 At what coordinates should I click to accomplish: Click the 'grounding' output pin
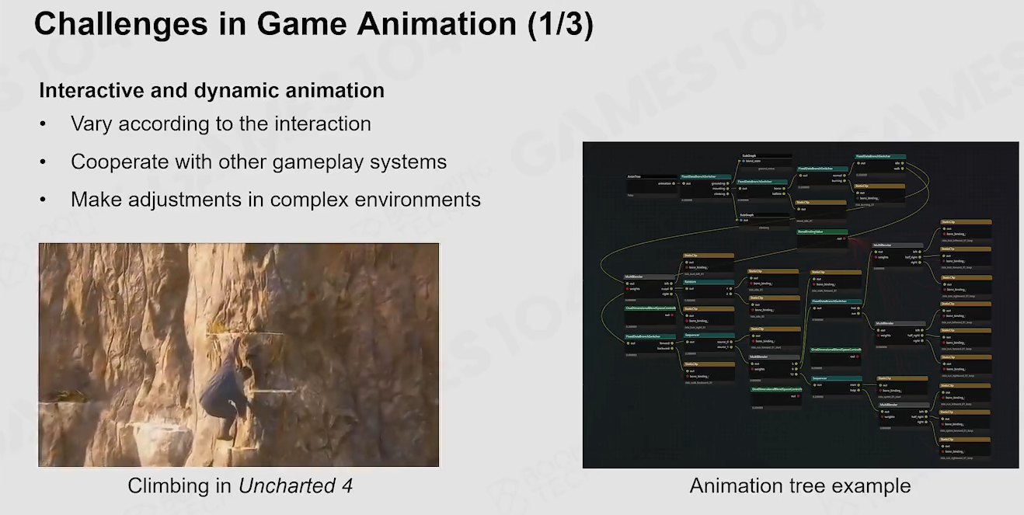728,183
